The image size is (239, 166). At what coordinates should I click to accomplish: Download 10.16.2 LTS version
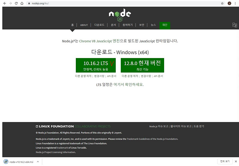pyautogui.click(x=96, y=65)
